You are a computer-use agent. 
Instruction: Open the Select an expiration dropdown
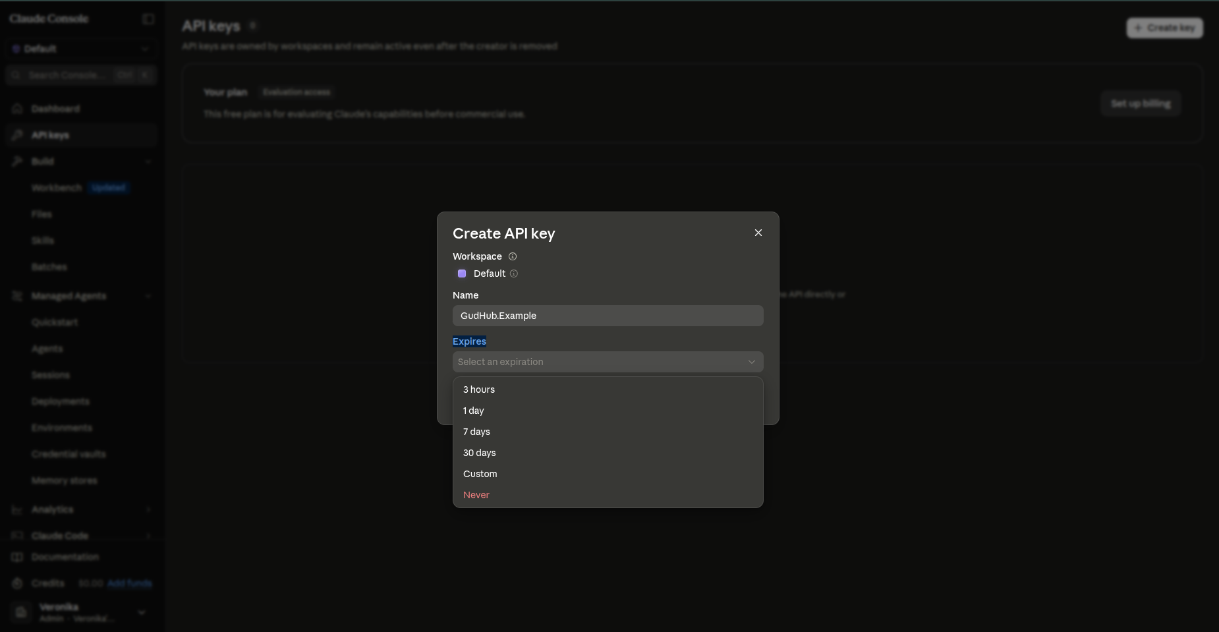tap(608, 362)
